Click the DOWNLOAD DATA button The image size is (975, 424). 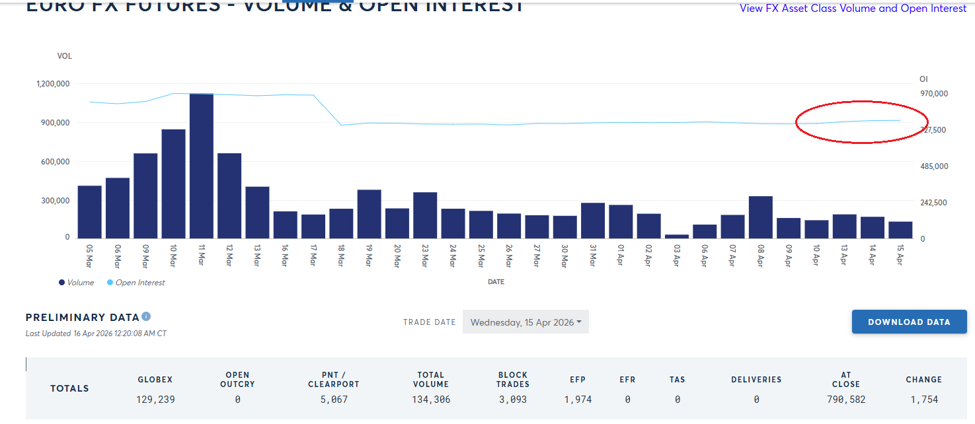909,322
